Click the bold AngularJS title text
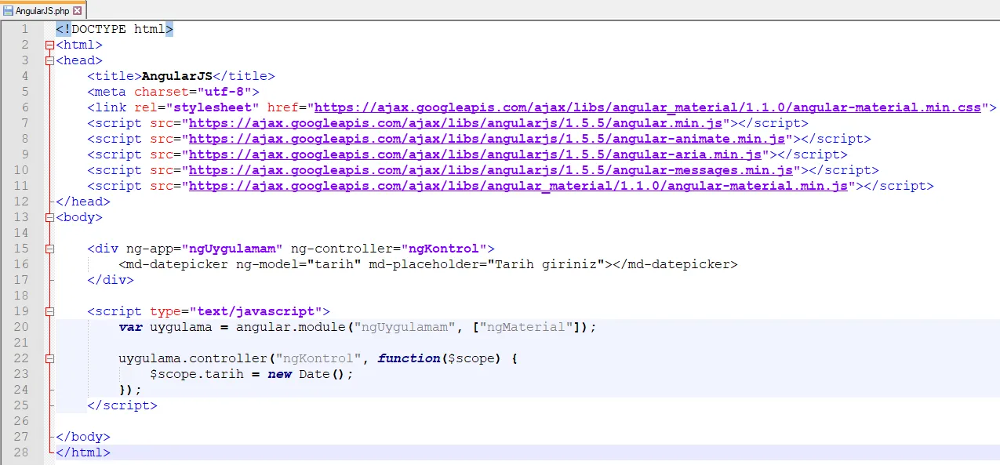The height and width of the screenshot is (465, 1000). click(x=177, y=76)
